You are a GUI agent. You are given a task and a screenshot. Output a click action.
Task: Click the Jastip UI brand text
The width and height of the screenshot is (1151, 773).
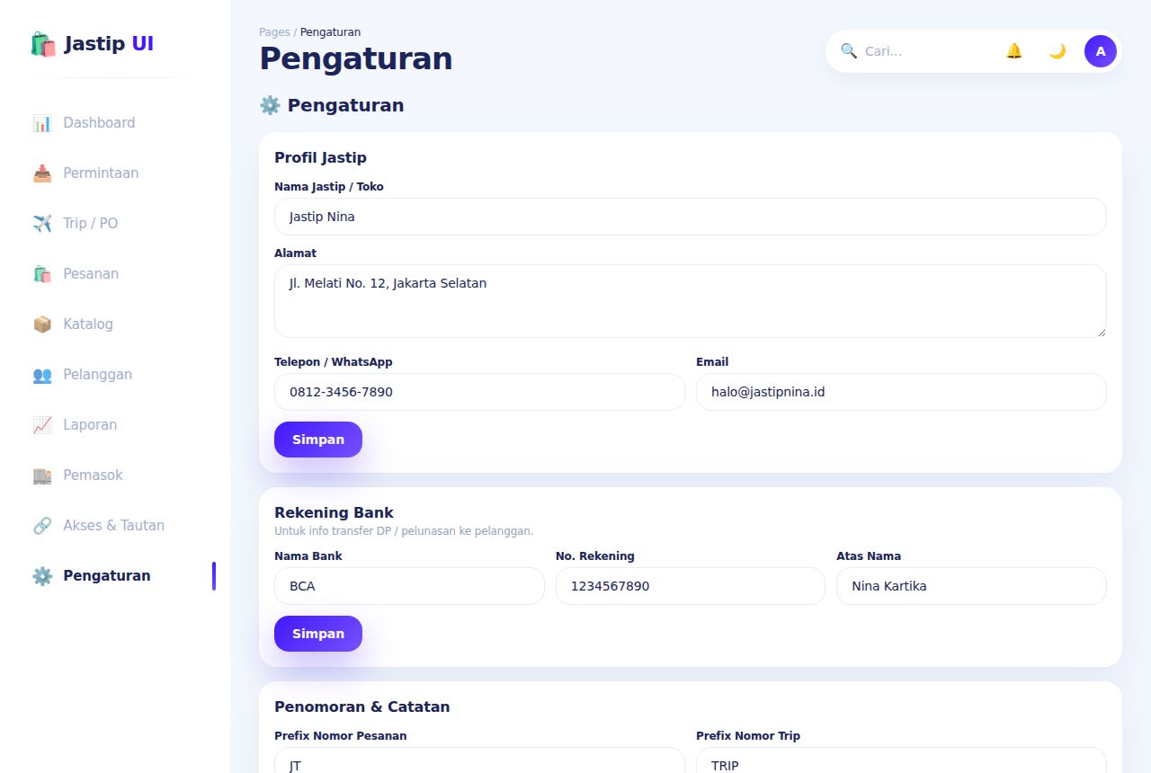[109, 43]
